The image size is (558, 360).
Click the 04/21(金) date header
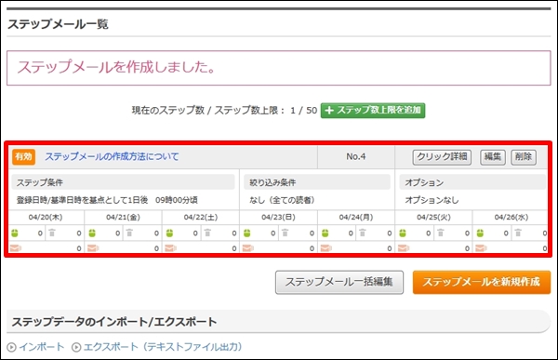(x=123, y=218)
